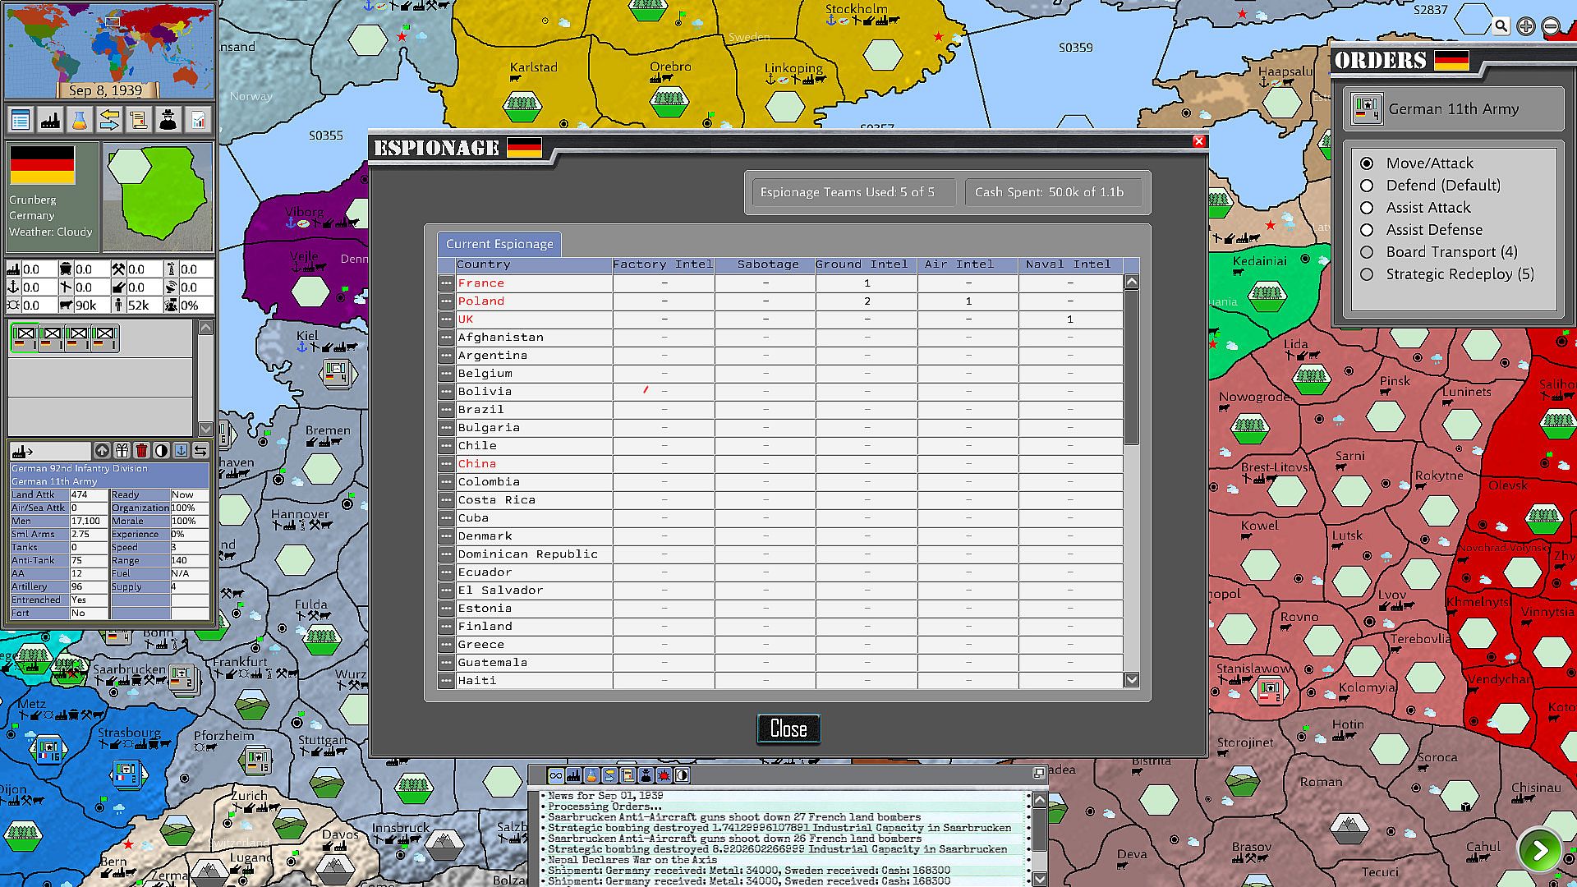Click the magnifier search icon on map
This screenshot has height=887, width=1577.
pyautogui.click(x=1501, y=26)
